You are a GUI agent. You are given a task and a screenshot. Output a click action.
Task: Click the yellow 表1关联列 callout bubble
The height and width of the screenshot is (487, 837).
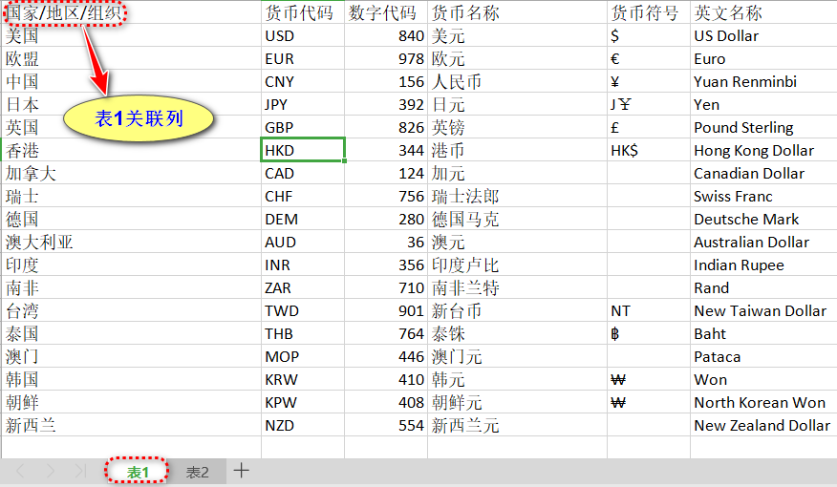(139, 118)
